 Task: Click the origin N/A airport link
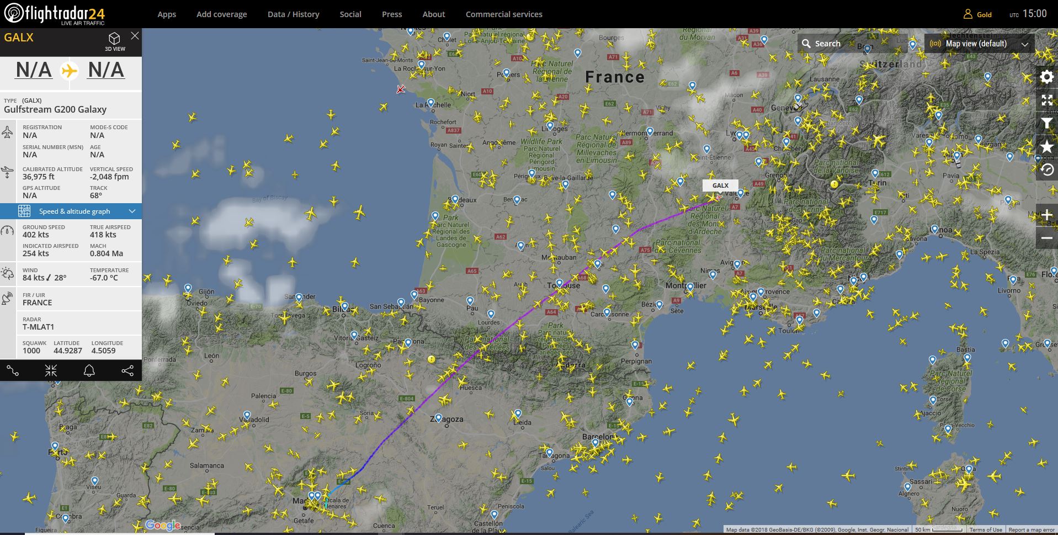point(34,70)
